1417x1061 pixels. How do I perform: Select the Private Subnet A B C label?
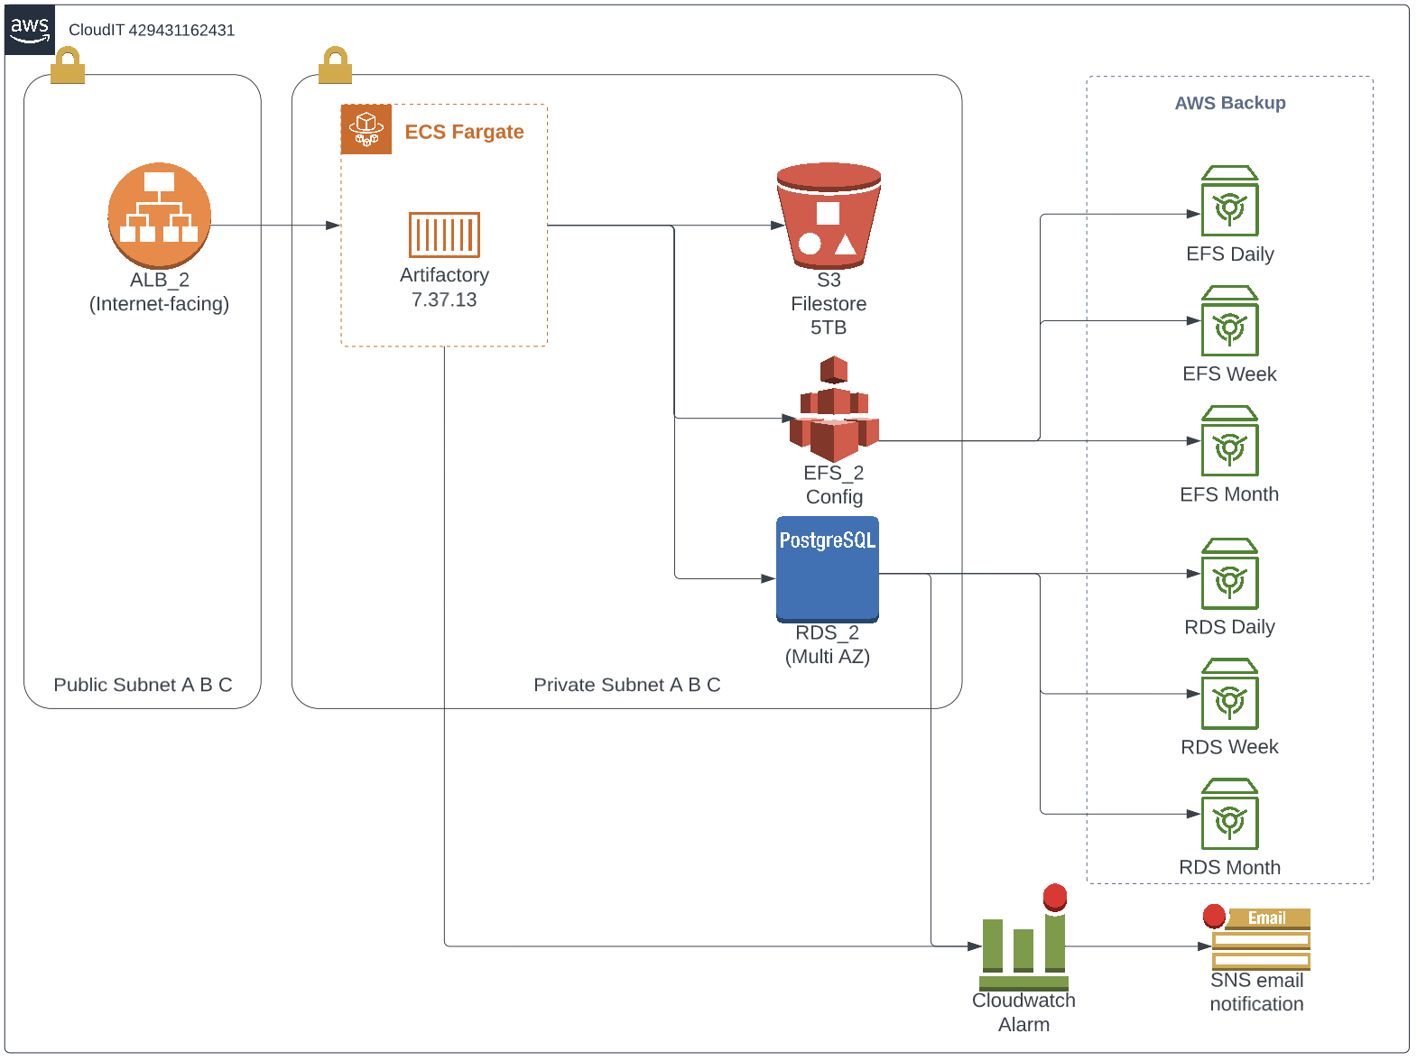click(x=627, y=685)
